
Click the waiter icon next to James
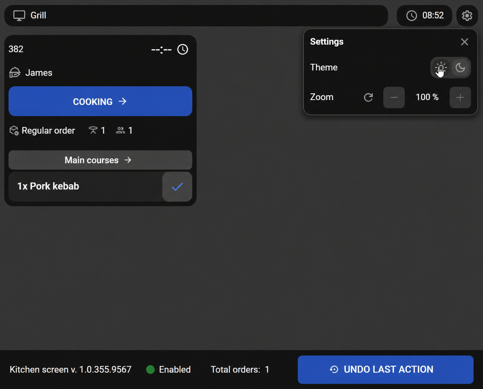point(15,73)
